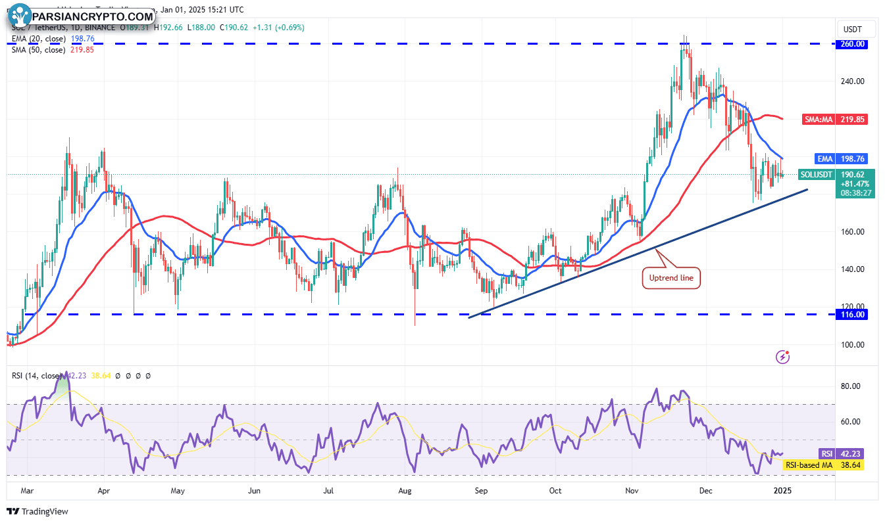This screenshot has width=885, height=523.
Task: Click the low price value L188.00
Action: 200,28
